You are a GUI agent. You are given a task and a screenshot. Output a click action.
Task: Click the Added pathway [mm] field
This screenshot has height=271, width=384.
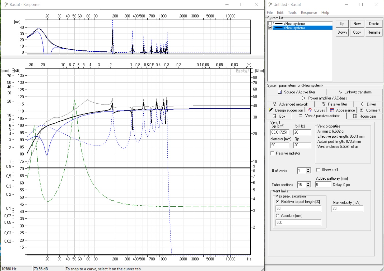323,184
